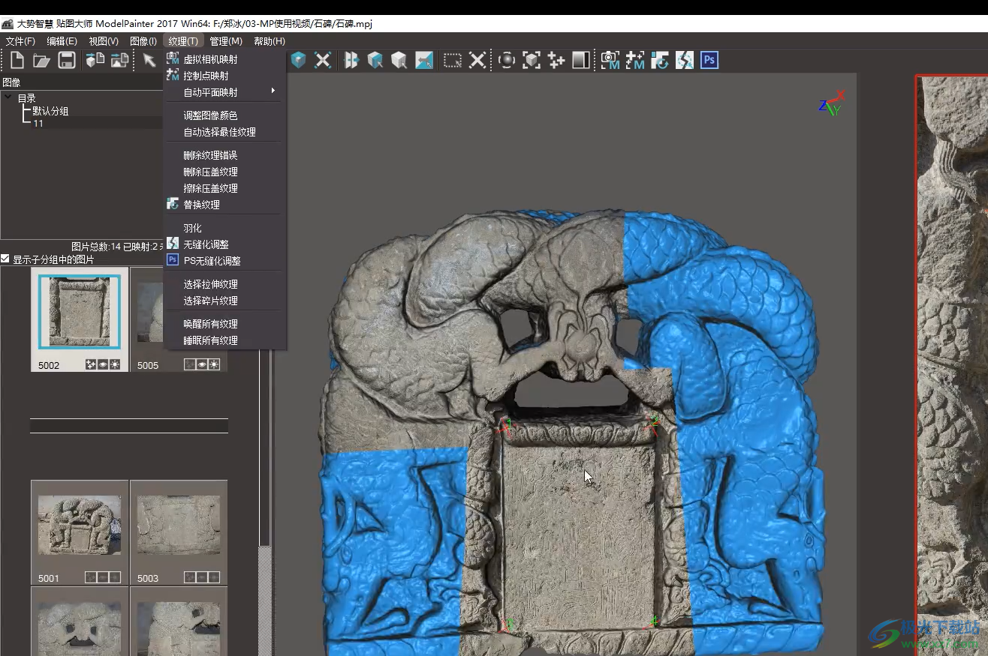Click the X icon next to the blue cube
This screenshot has height=656, width=988.
pyautogui.click(x=323, y=60)
